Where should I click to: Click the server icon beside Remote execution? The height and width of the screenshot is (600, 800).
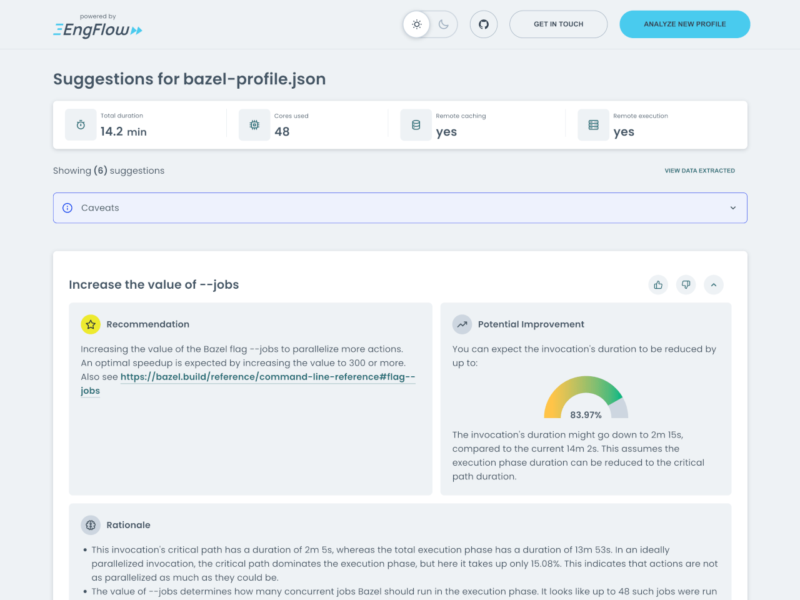click(x=593, y=124)
